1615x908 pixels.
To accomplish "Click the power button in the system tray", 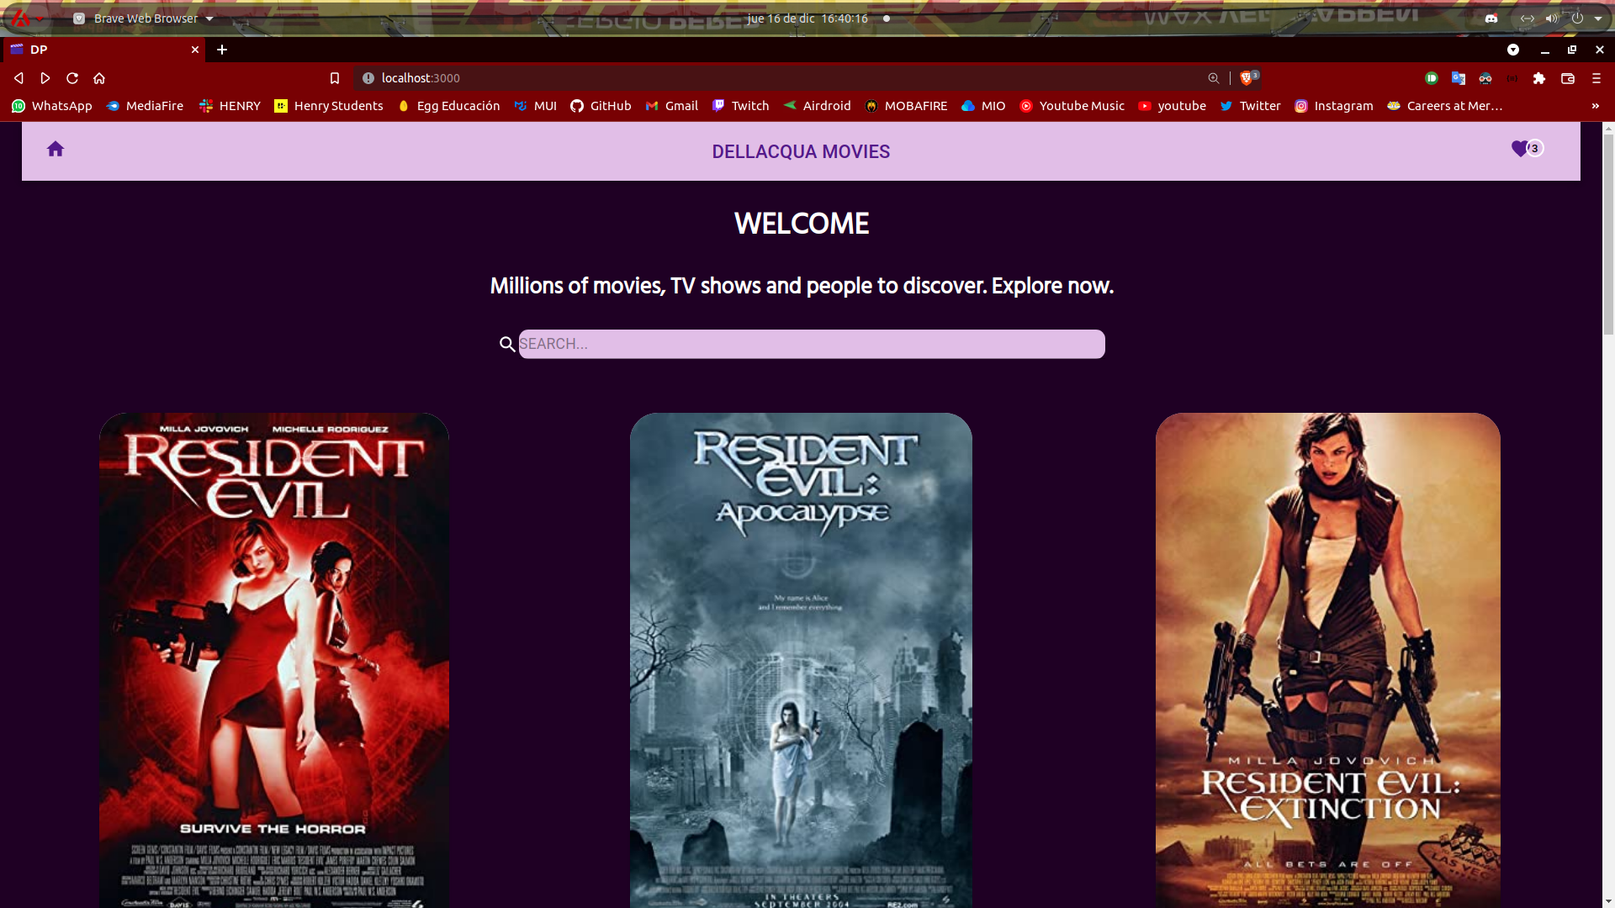I will [1577, 18].
